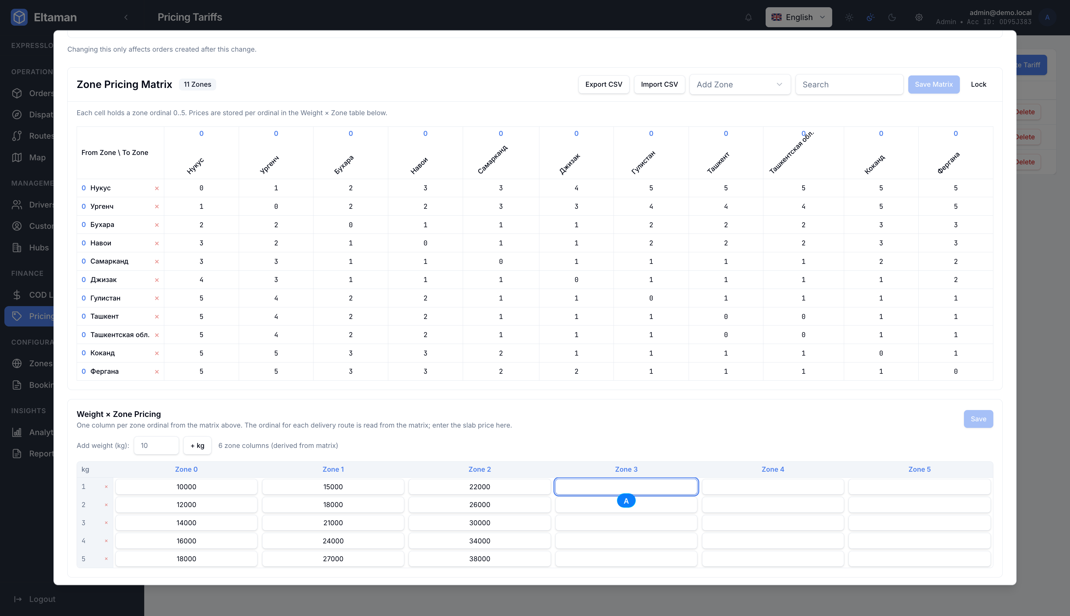Focus the matrix Search field

coord(849,85)
